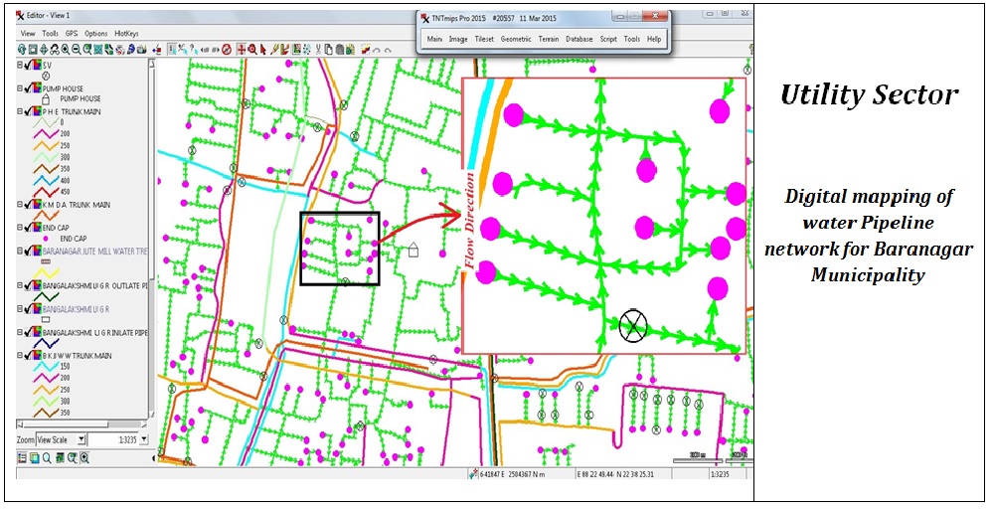Click the magnifier icon in bottom-left toolbar
This screenshot has height=509, width=993.
coord(47,458)
